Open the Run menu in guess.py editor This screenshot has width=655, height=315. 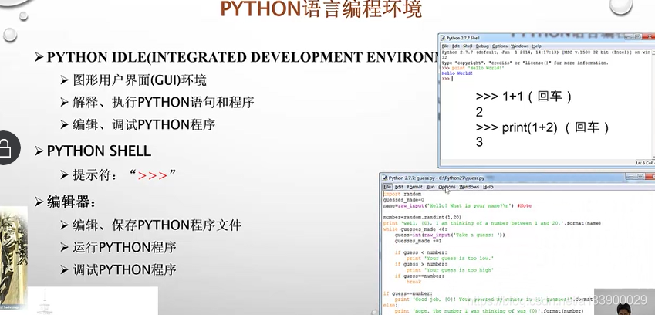coord(430,187)
